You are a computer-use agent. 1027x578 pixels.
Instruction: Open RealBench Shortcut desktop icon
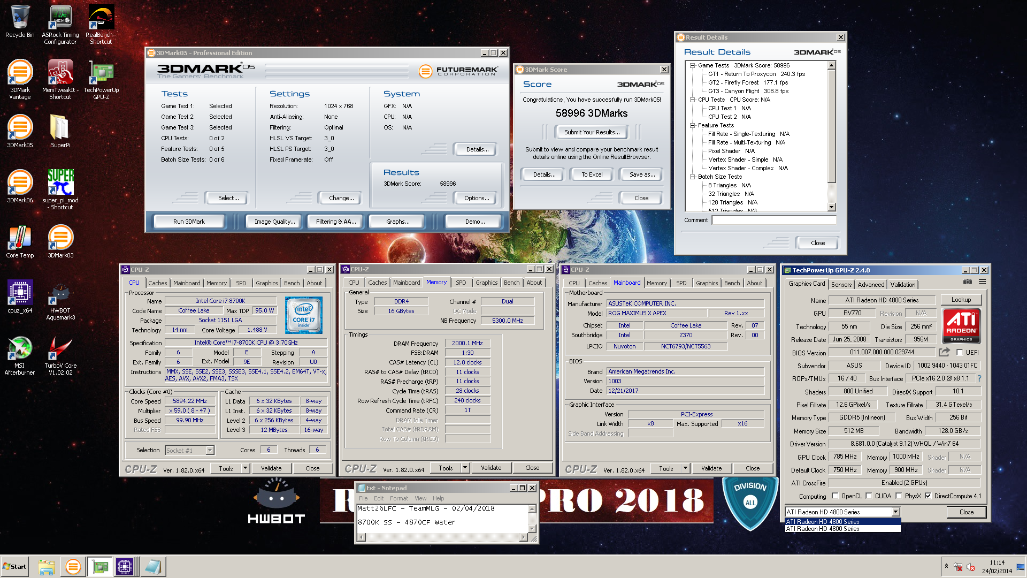point(101,25)
